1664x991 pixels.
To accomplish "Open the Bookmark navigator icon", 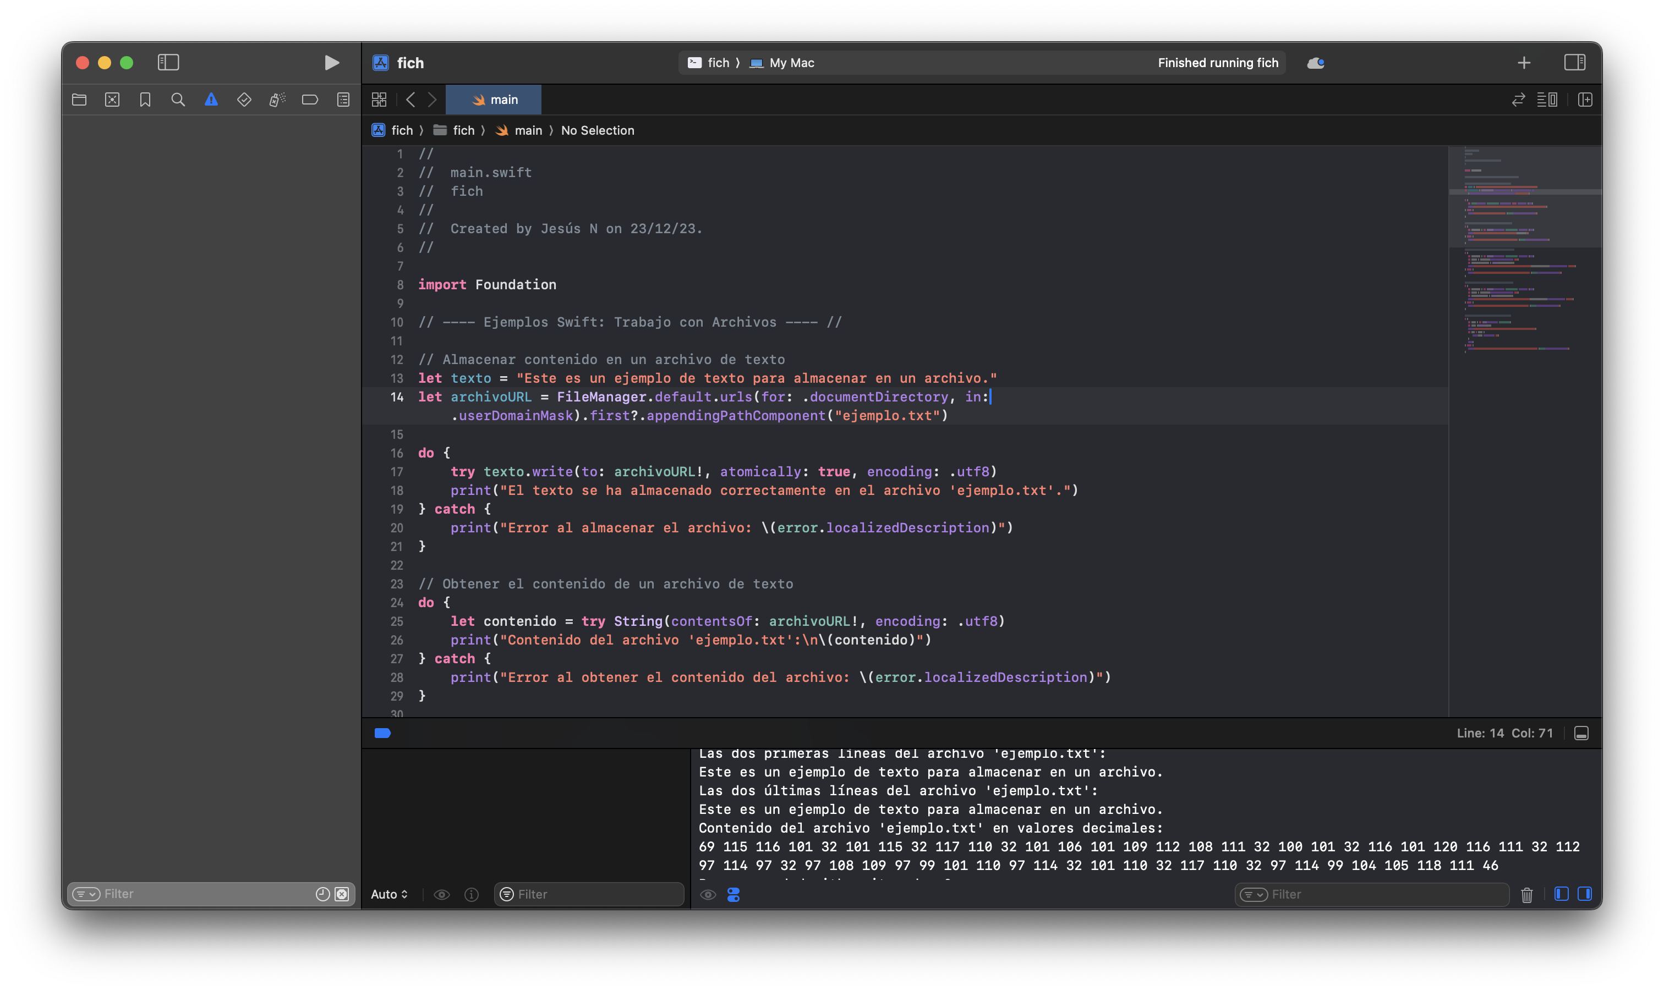I will pos(145,100).
